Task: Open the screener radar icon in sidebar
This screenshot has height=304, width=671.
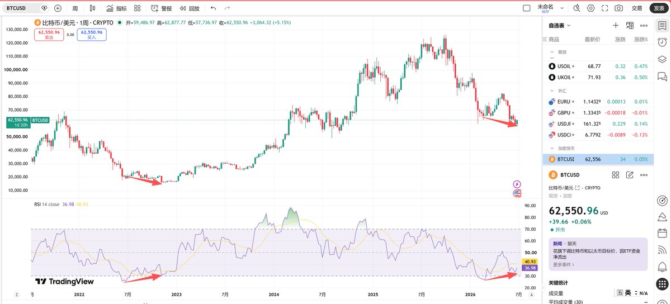Action: (662, 199)
